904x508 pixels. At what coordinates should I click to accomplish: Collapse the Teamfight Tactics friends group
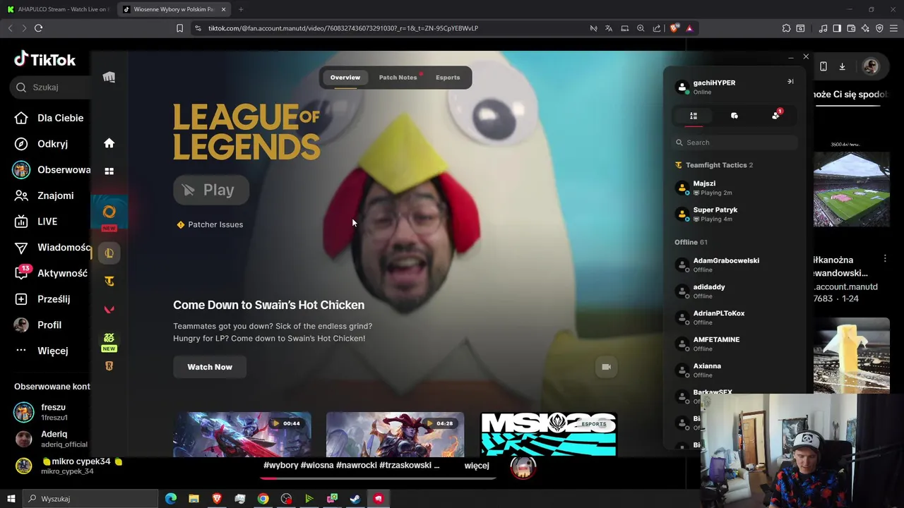click(714, 165)
